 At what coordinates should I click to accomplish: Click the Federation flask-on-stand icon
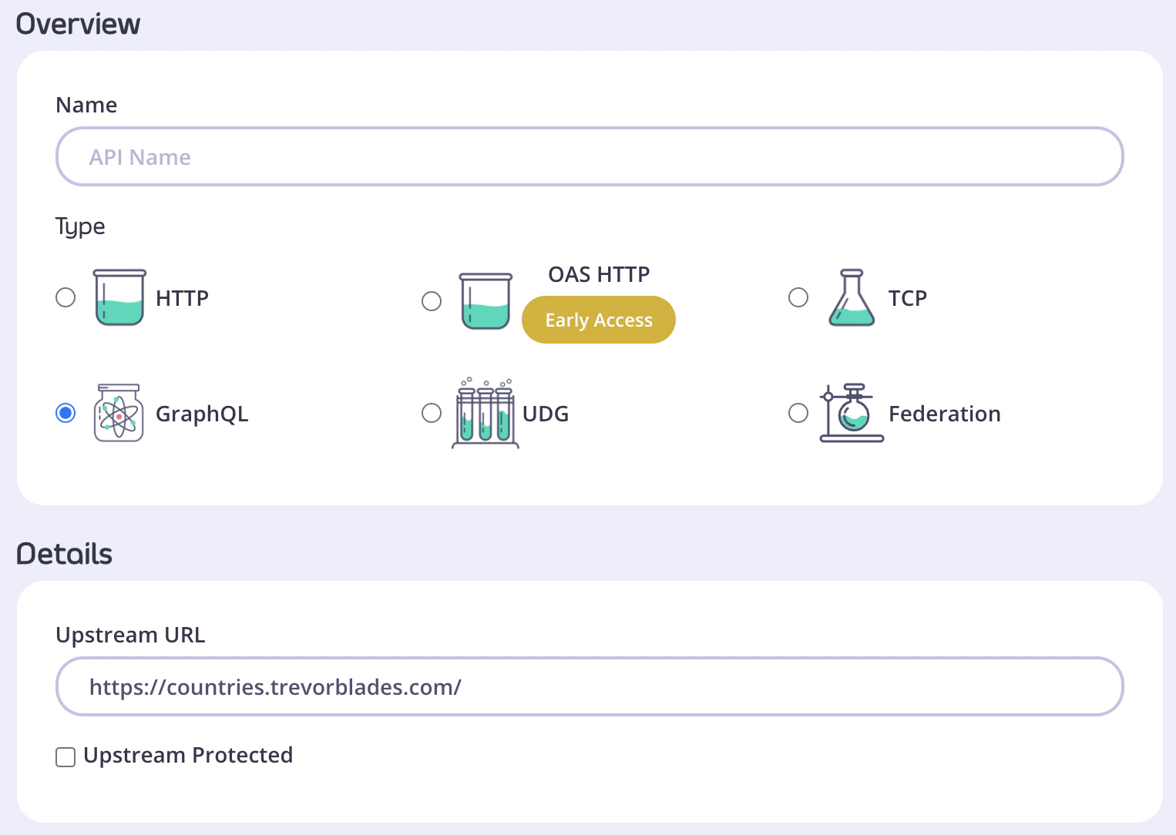tap(851, 414)
